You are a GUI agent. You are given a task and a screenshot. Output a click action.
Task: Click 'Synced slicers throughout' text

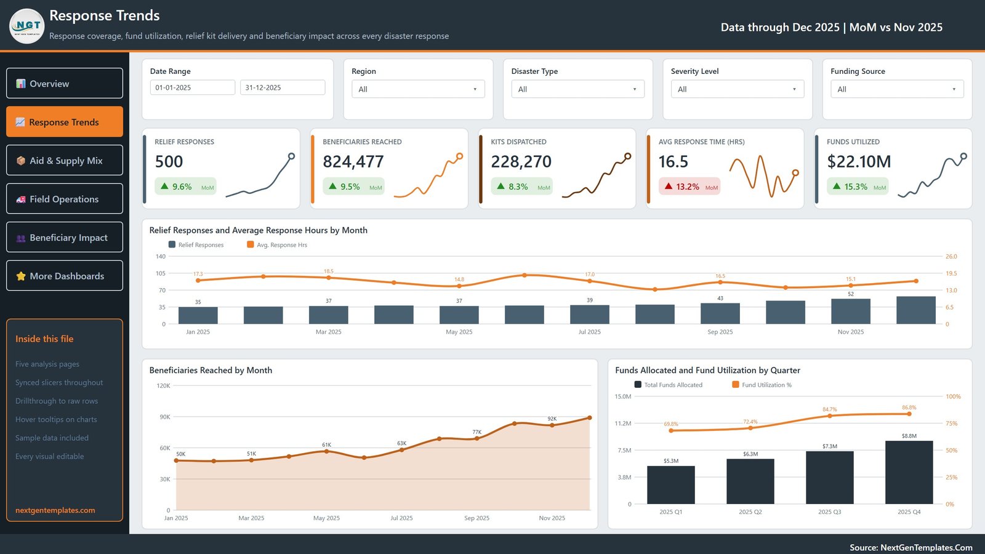point(59,382)
